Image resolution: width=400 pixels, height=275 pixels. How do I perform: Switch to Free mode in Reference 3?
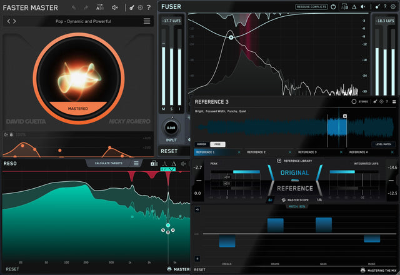coord(217,144)
